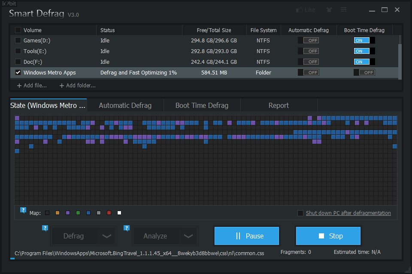Maximize the Smart Defrag window
The width and height of the screenshot is (412, 274).
click(385, 10)
